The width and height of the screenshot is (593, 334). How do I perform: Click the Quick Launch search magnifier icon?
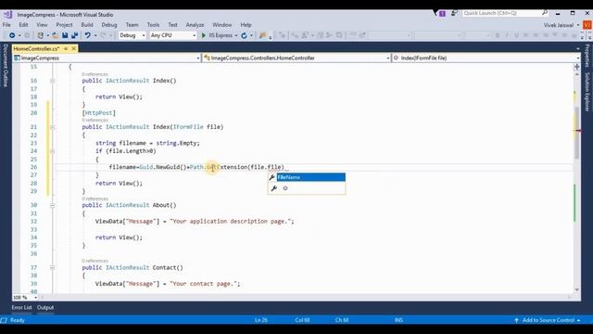(x=545, y=13)
